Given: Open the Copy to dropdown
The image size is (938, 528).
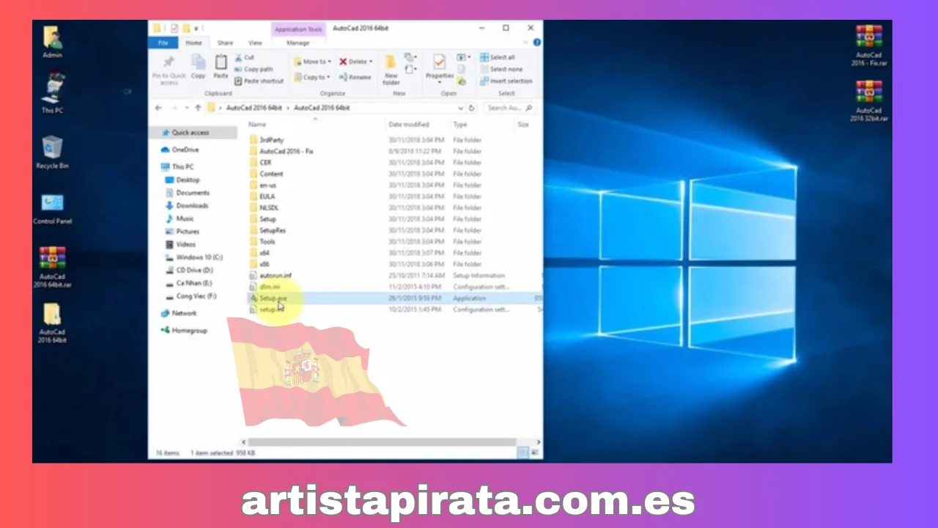Looking at the screenshot, I should (313, 77).
